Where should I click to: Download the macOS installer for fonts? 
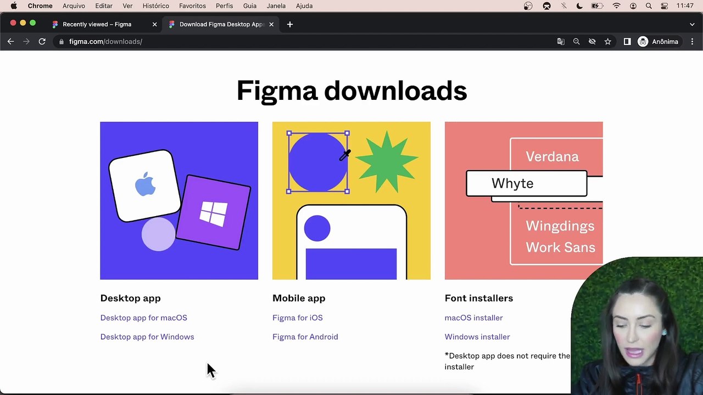click(473, 318)
